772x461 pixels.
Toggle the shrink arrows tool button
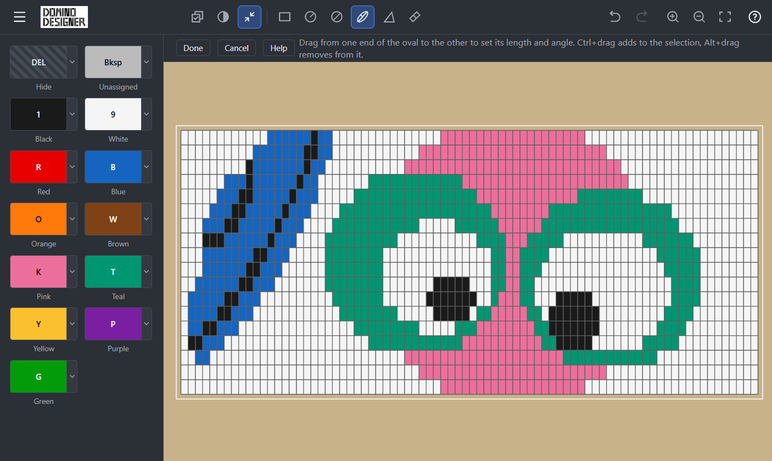pos(249,17)
